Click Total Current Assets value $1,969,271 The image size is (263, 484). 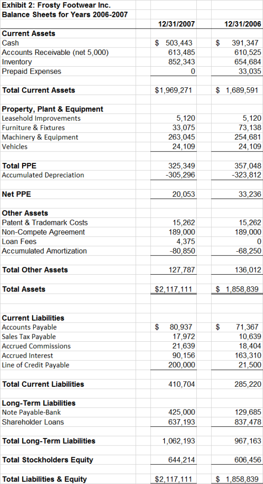pyautogui.click(x=174, y=91)
